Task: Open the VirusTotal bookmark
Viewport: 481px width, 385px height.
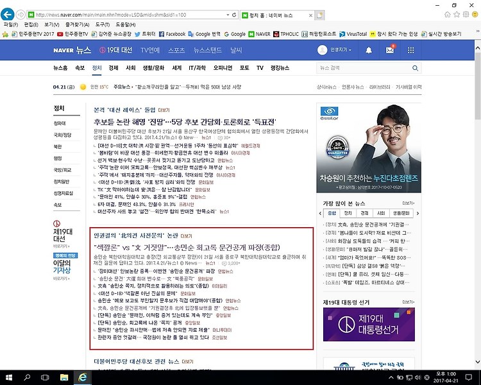Action: (353, 34)
